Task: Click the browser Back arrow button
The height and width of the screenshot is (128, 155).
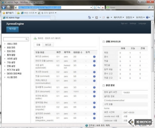Action: point(4,7)
